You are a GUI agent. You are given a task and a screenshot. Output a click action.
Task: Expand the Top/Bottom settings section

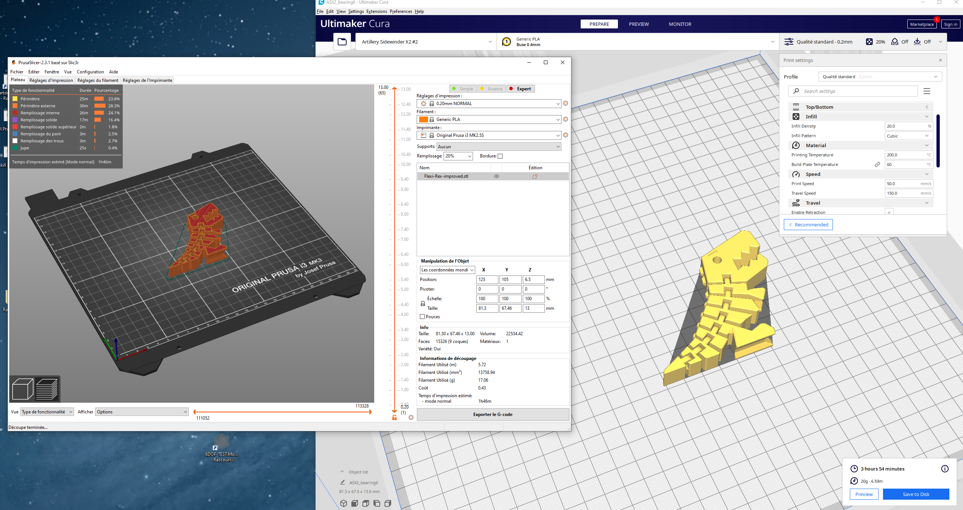click(x=861, y=107)
